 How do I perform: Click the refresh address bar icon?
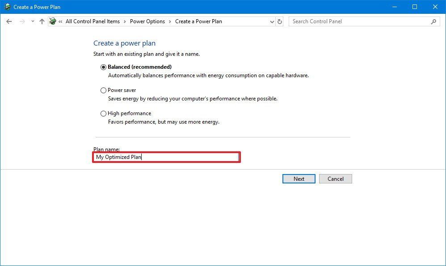point(280,21)
